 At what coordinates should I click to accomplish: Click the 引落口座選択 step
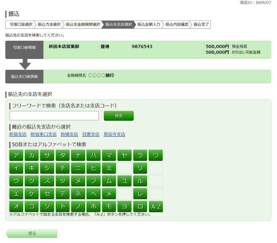pos(21,24)
